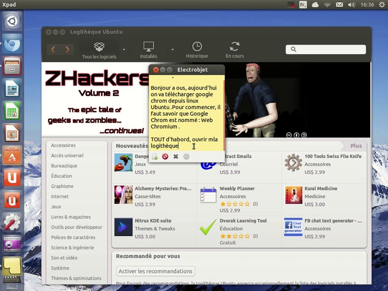Viewport: 388px width, 291px height.
Task: Click the software search field
Action: click(326, 49)
